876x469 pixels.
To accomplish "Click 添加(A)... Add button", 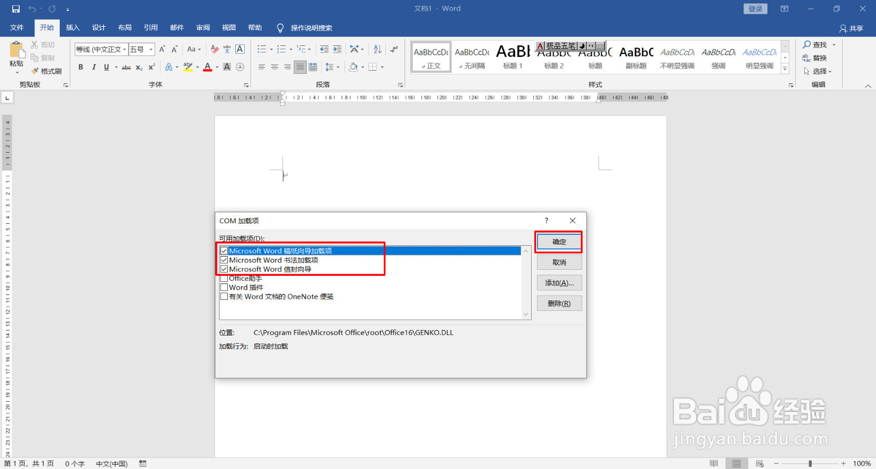I will pos(559,283).
